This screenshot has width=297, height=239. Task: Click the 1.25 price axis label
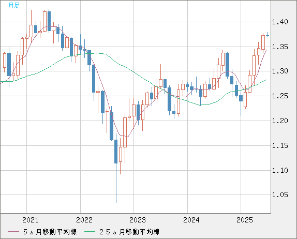pos(280,96)
